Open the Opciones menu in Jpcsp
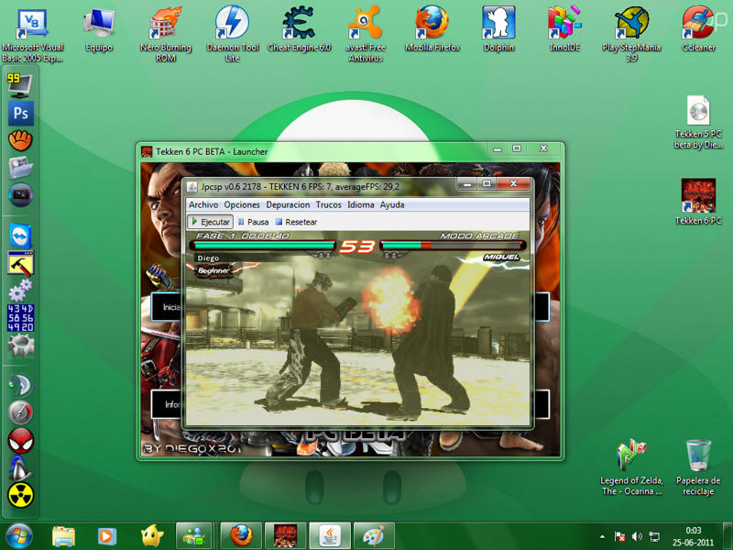Viewport: 733px width, 550px height. [242, 204]
